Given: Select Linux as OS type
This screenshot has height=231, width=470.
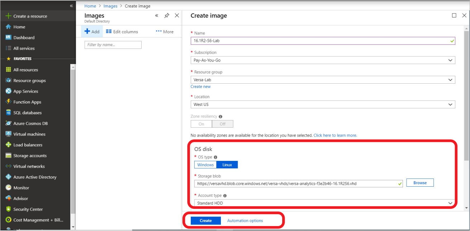Looking at the screenshot, I should 227,165.
